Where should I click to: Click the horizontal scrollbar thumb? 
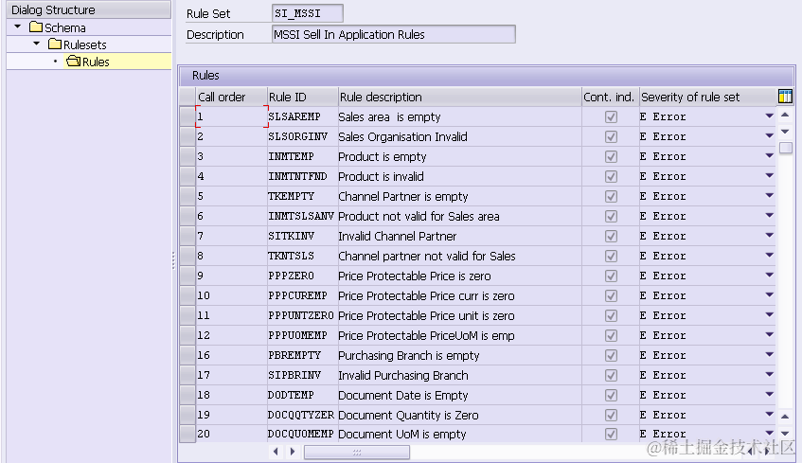tap(357, 452)
